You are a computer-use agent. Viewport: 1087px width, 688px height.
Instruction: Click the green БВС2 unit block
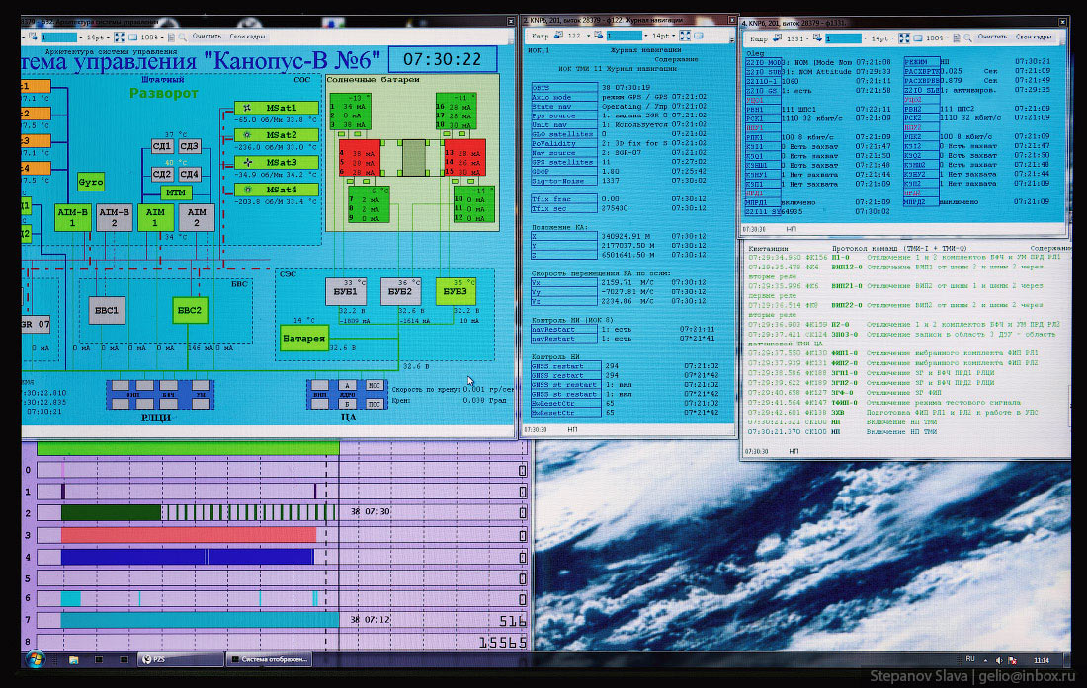[190, 310]
